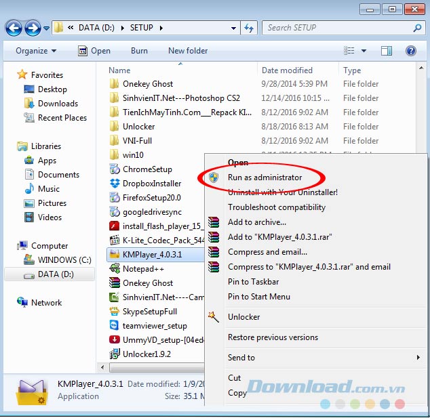Screen dimensions: 430x418
Task: Select the googledrivesync file icon
Action: tap(115, 212)
